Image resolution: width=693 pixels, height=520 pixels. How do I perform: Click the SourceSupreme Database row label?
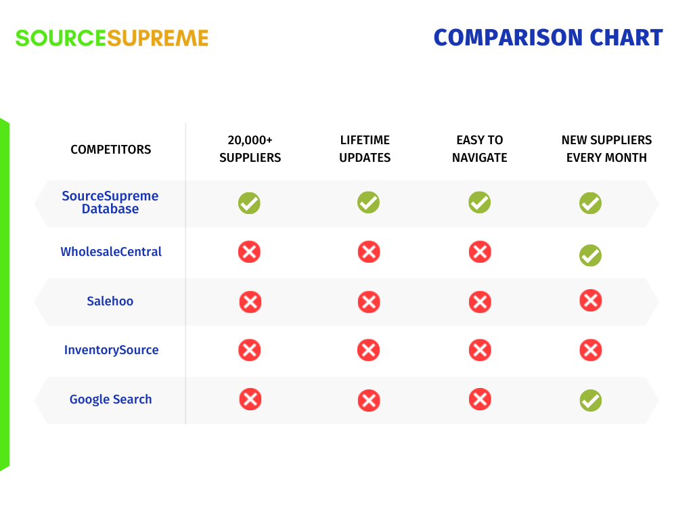pos(110,202)
